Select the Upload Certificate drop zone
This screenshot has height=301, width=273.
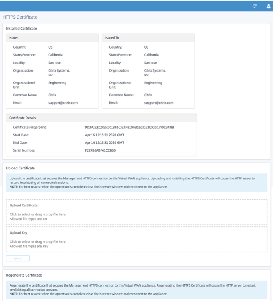[x=136, y=212]
